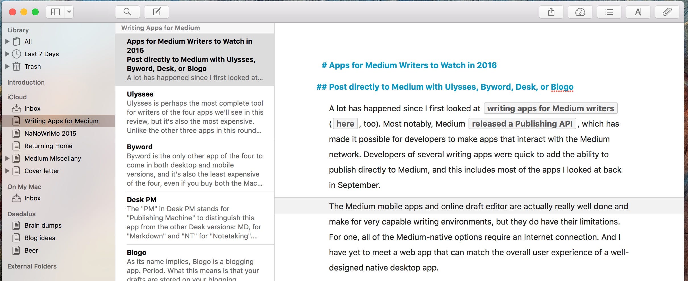688x281 pixels.
Task: Click the iCloud Inbox tray icon
Action: (16, 108)
